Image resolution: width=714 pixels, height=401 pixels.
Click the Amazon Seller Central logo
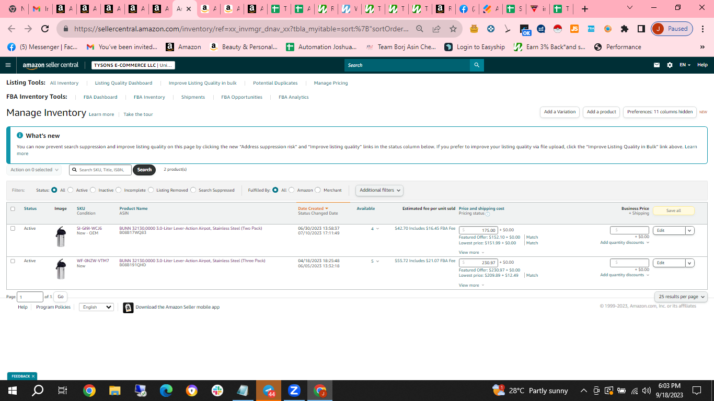[51, 65]
